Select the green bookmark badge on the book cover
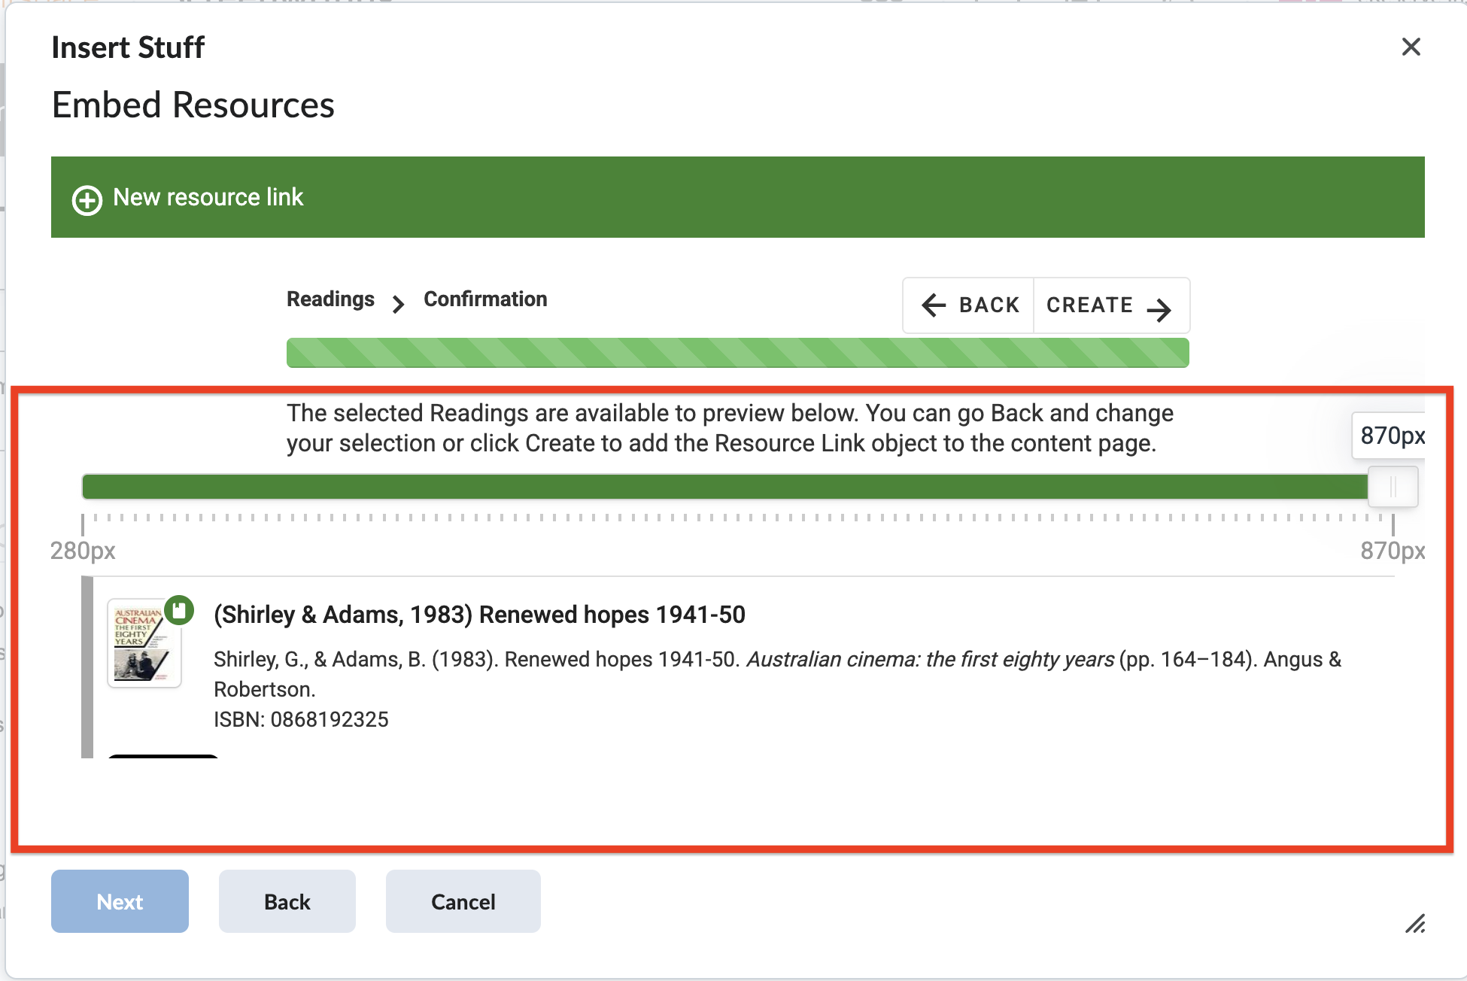Image resolution: width=1467 pixels, height=981 pixels. click(x=178, y=611)
